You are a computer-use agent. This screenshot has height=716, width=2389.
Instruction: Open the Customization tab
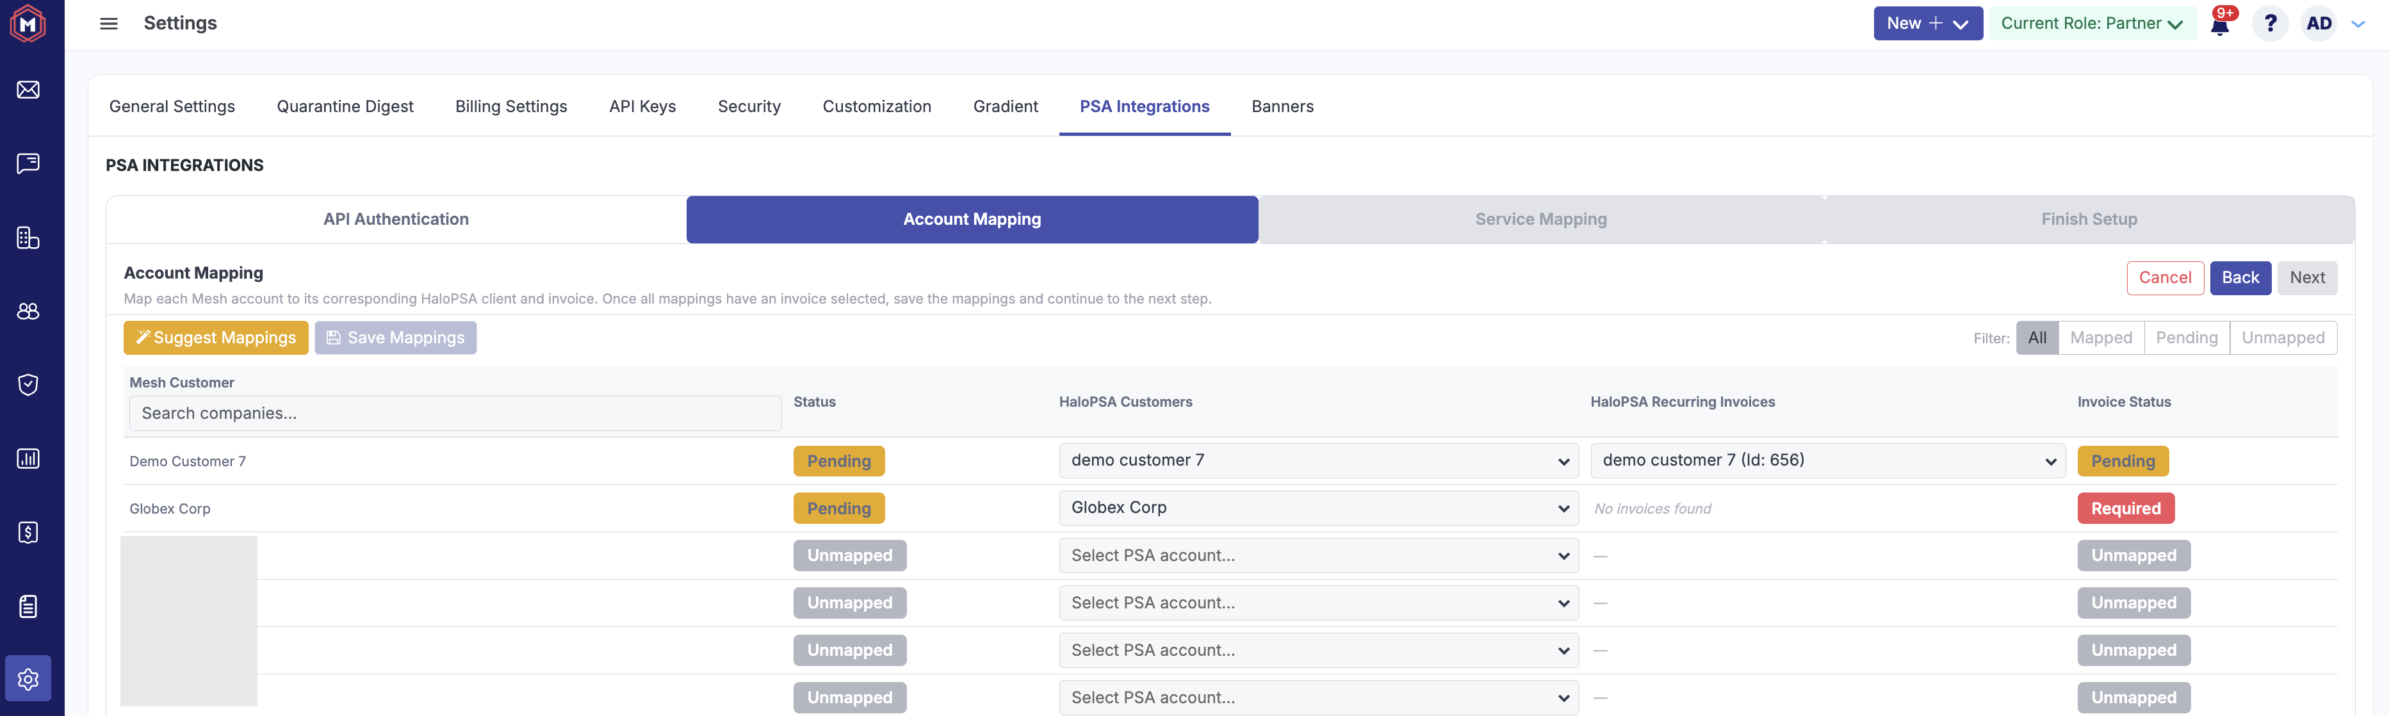tap(876, 107)
